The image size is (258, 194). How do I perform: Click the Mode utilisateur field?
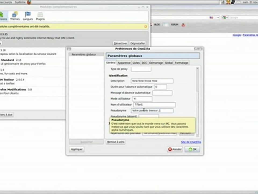coord(142,99)
